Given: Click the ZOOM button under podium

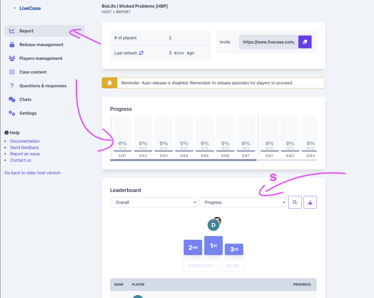Looking at the screenshot, I should [x=232, y=266].
